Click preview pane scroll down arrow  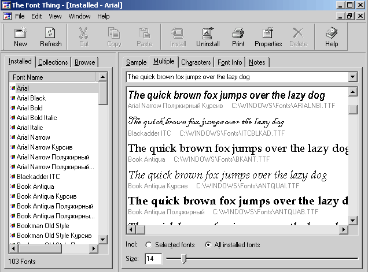point(353,220)
